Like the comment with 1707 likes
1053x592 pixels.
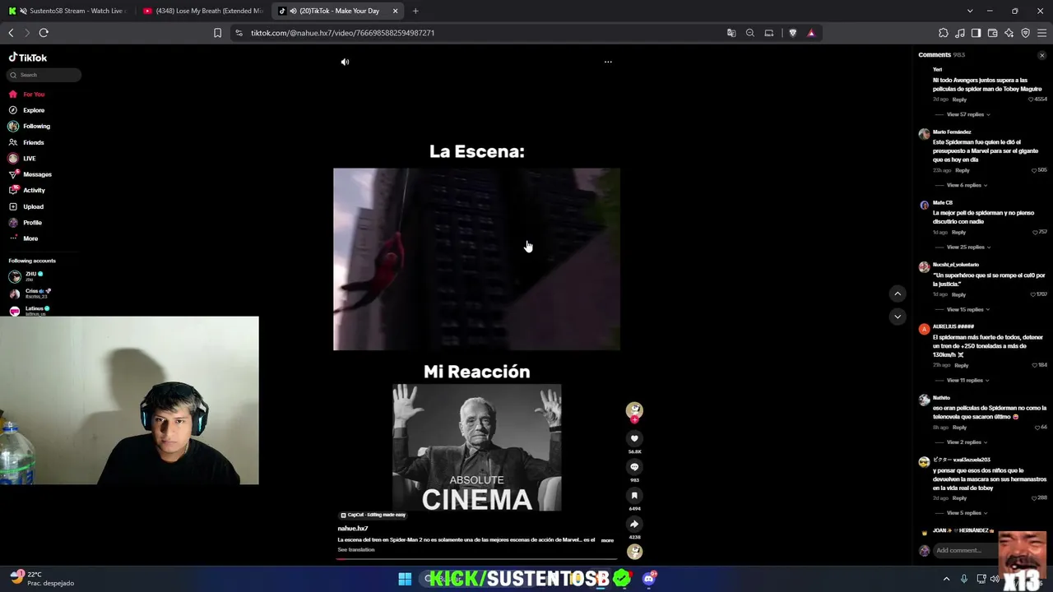[1032, 294]
